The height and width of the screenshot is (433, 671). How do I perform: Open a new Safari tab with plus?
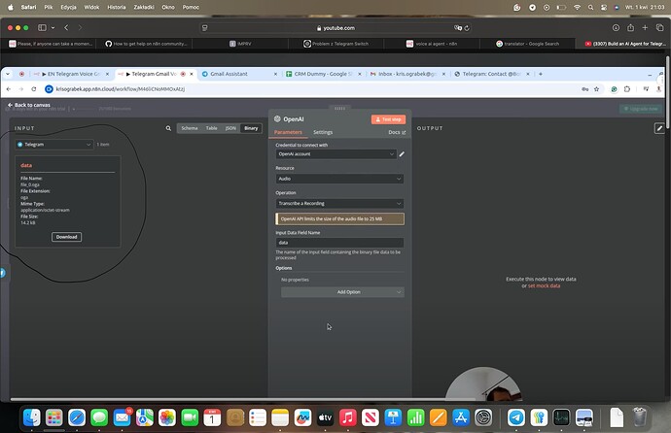click(645, 28)
